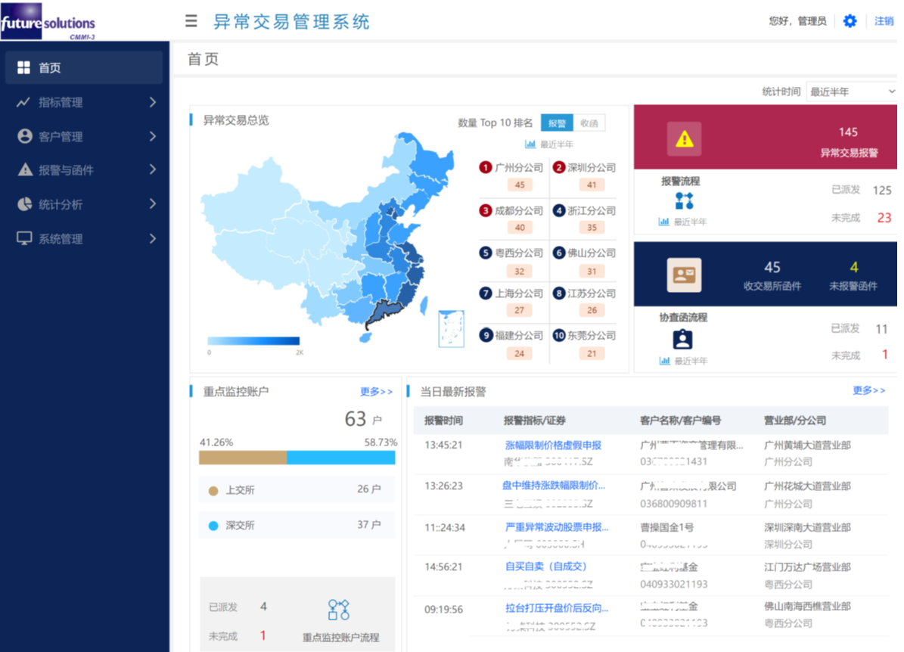Click the ID card icon on 收交易所函件 card

684,275
